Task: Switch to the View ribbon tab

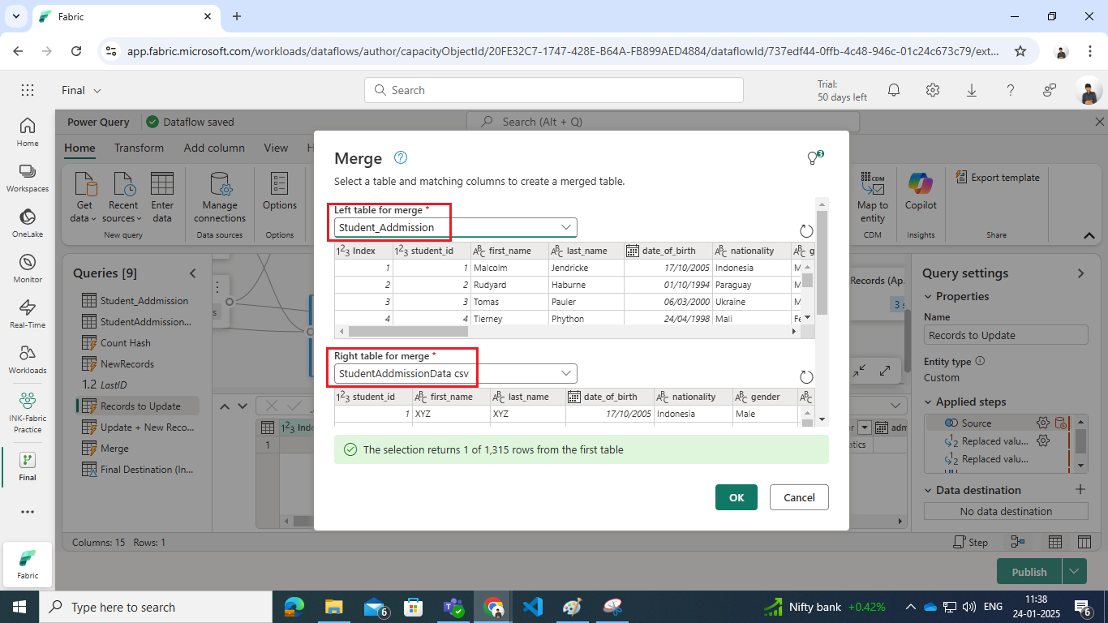Action: click(x=276, y=148)
